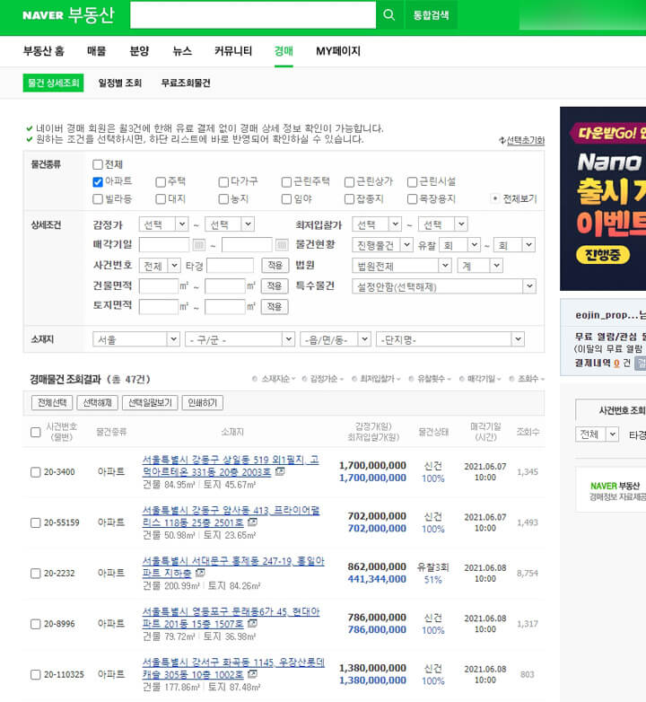The height and width of the screenshot is (702, 646).
Task: Switch to 일정별 조회 tab
Action: point(120,83)
